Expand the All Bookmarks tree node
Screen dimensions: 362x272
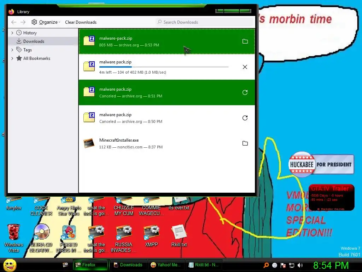[12, 58]
